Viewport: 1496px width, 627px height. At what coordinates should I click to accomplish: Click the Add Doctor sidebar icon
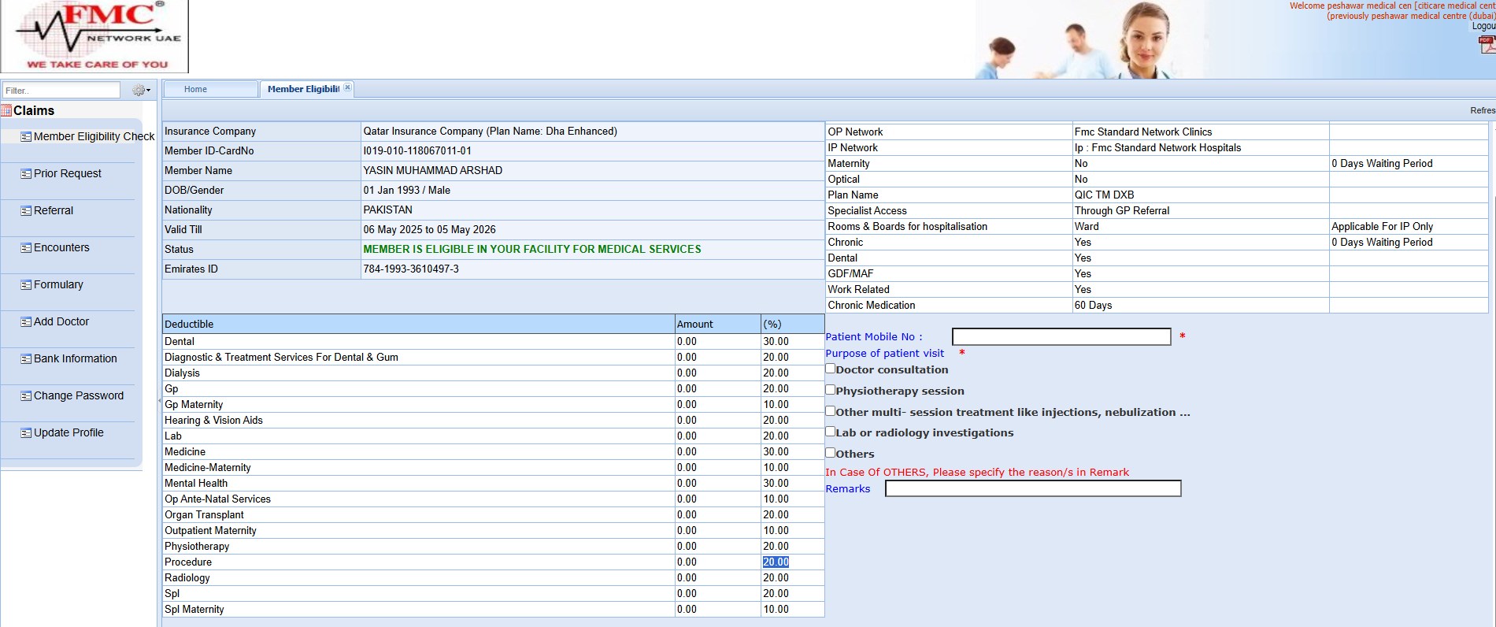tap(26, 322)
